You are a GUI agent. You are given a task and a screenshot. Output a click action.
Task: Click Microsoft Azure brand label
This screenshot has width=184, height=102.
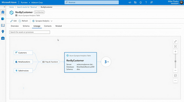(x=9, y=2)
